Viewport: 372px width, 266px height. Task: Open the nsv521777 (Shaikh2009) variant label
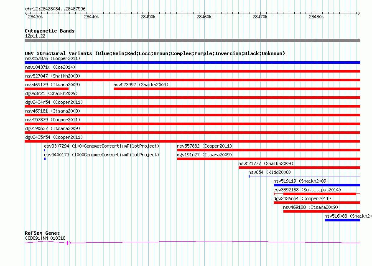pos(266,163)
